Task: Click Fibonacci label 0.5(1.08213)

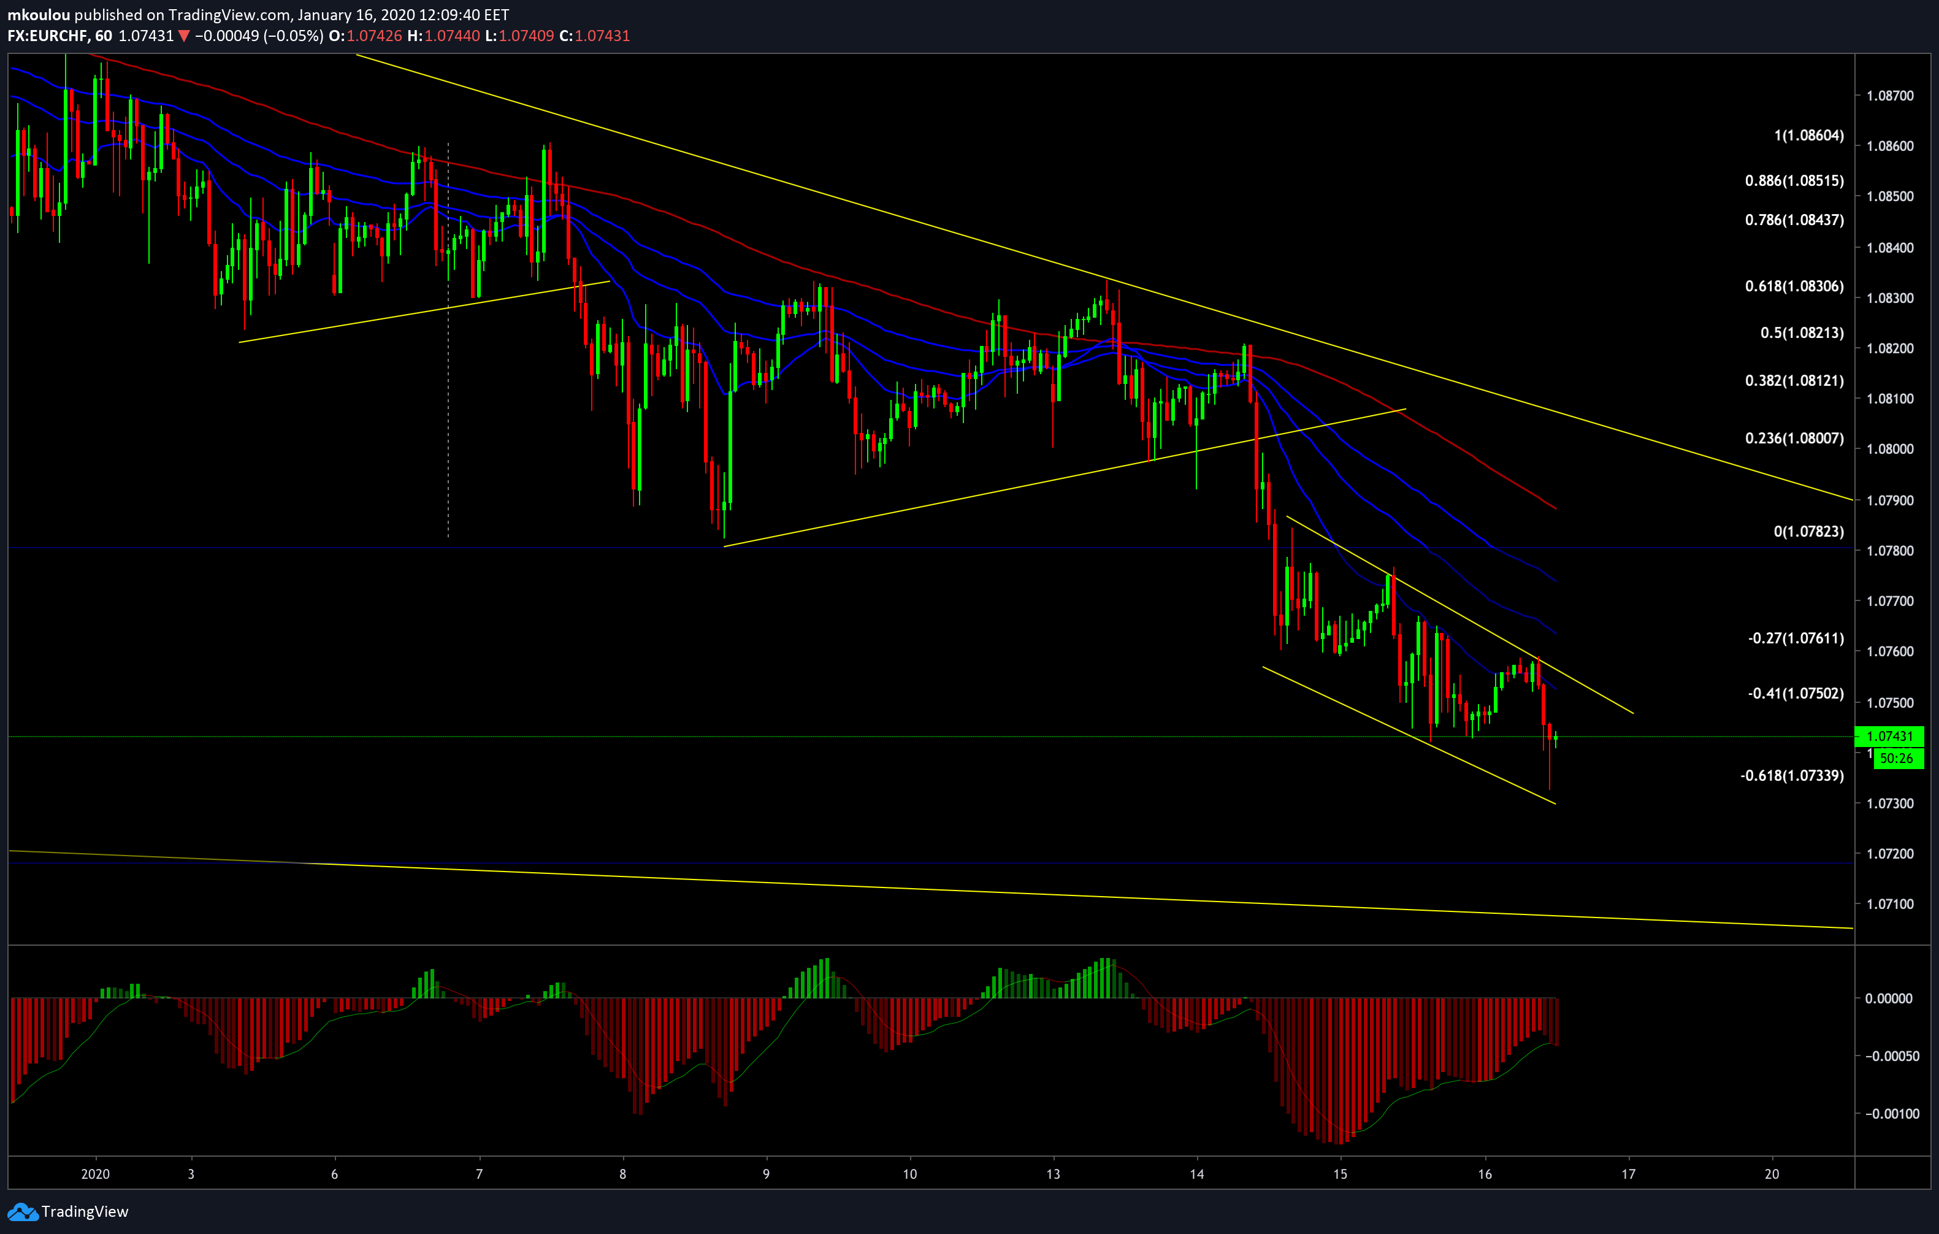Action: coord(1801,332)
